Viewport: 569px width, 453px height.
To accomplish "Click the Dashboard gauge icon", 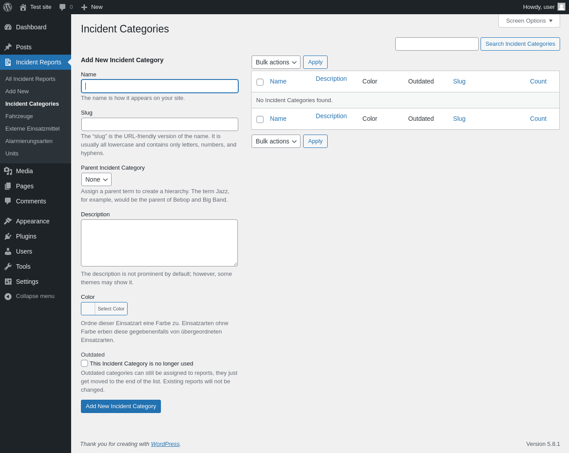I will point(8,27).
